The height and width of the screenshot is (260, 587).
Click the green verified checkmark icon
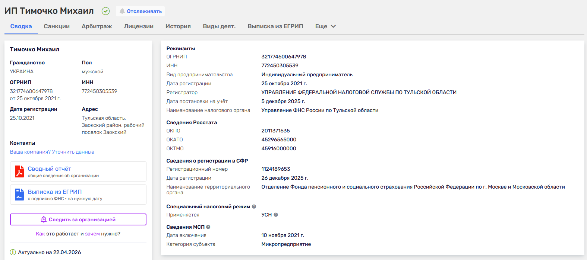coord(106,11)
